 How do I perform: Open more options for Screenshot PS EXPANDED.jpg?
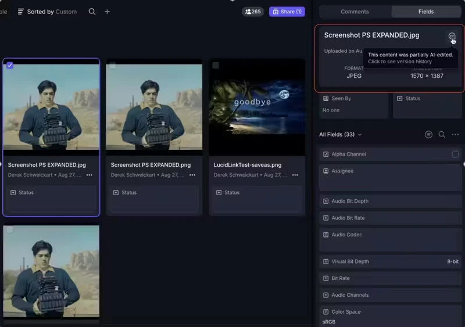coord(90,175)
